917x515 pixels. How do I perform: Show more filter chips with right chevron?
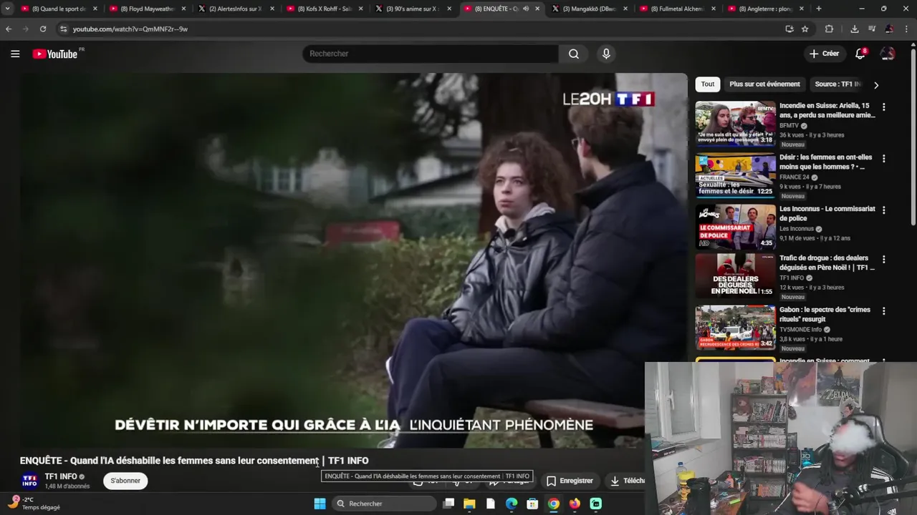click(875, 84)
